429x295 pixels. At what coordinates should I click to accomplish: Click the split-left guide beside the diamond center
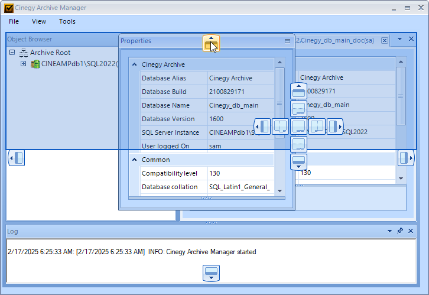281,127
